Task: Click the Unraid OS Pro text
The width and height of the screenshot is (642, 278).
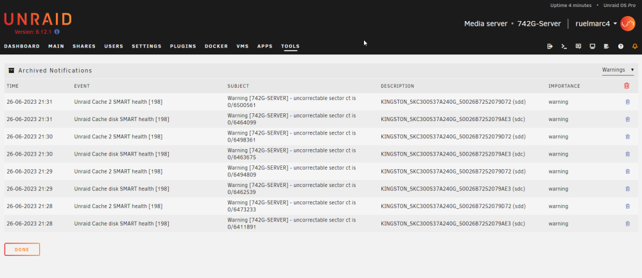Action: pos(620,5)
